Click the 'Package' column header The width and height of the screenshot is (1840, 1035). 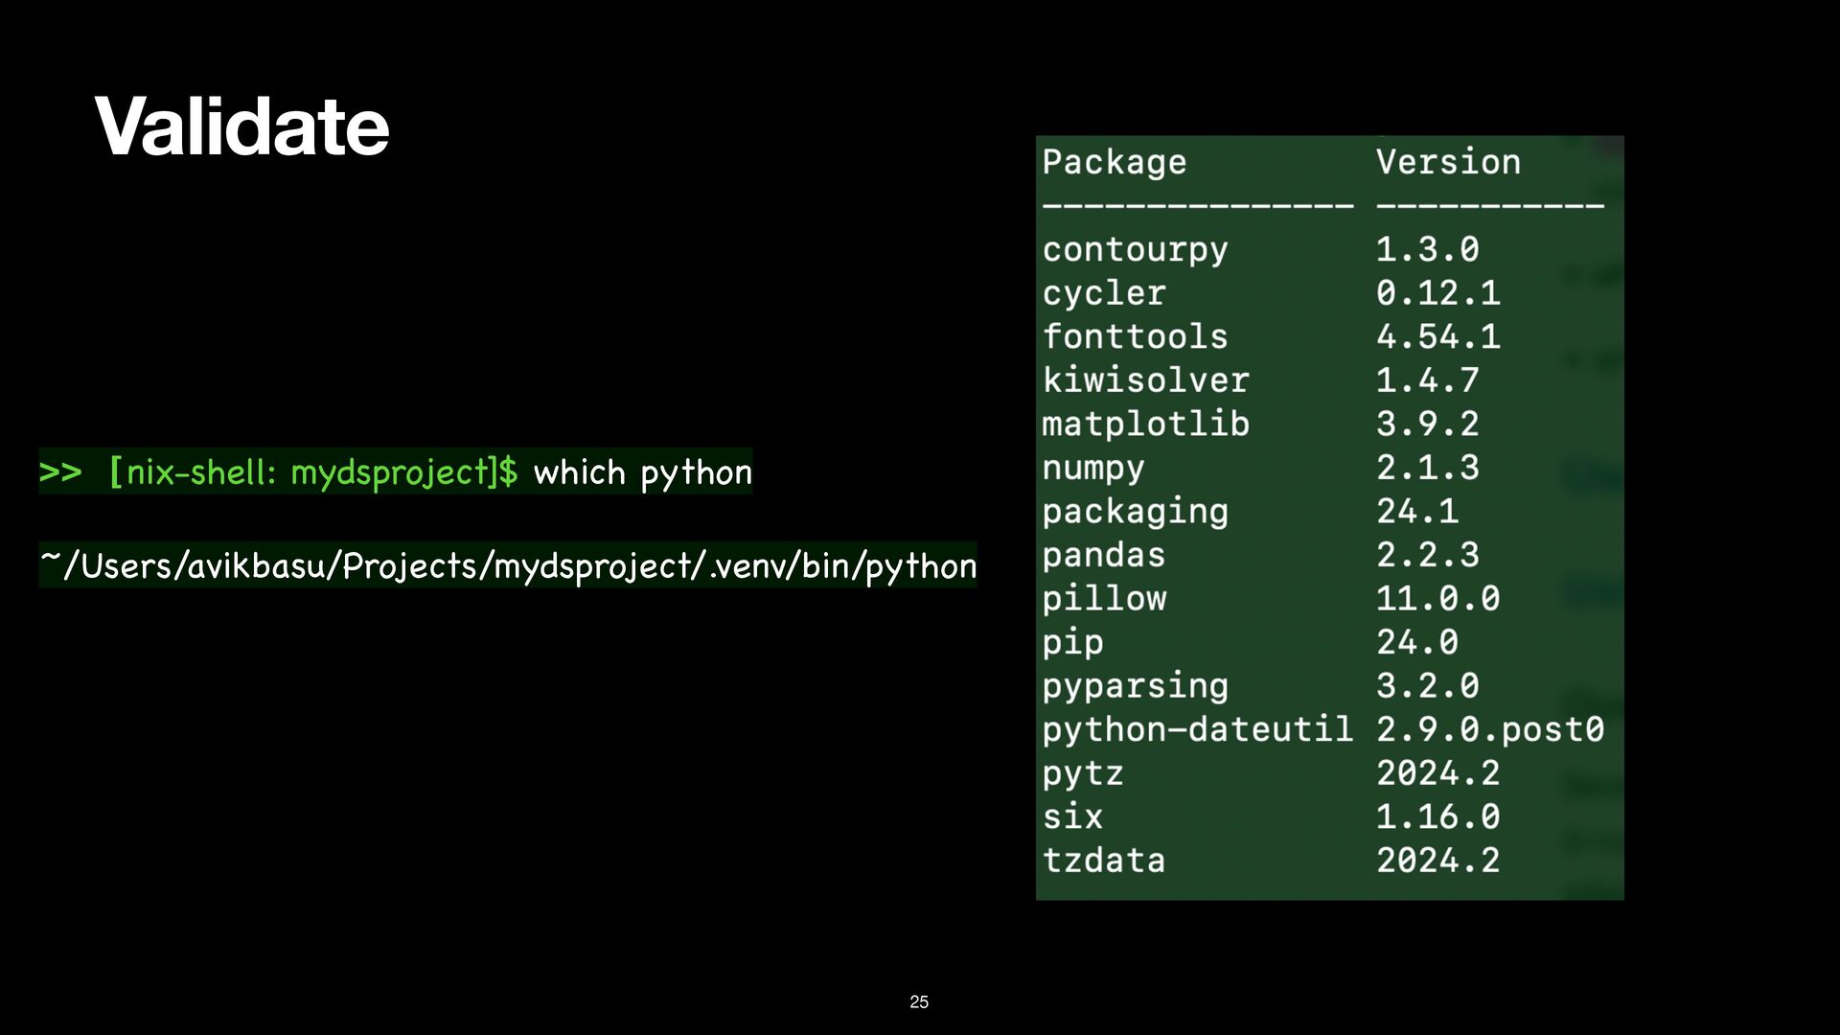(1115, 162)
